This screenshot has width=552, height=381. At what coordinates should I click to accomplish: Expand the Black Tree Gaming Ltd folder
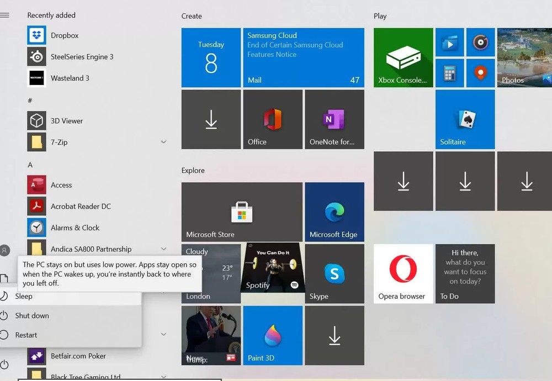[164, 377]
